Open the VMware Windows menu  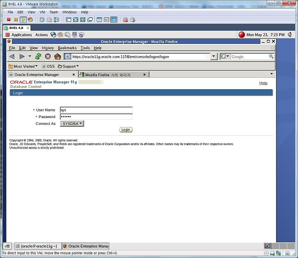tap(70, 12)
